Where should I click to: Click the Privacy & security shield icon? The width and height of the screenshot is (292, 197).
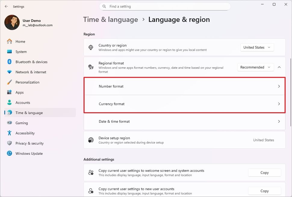10,143
